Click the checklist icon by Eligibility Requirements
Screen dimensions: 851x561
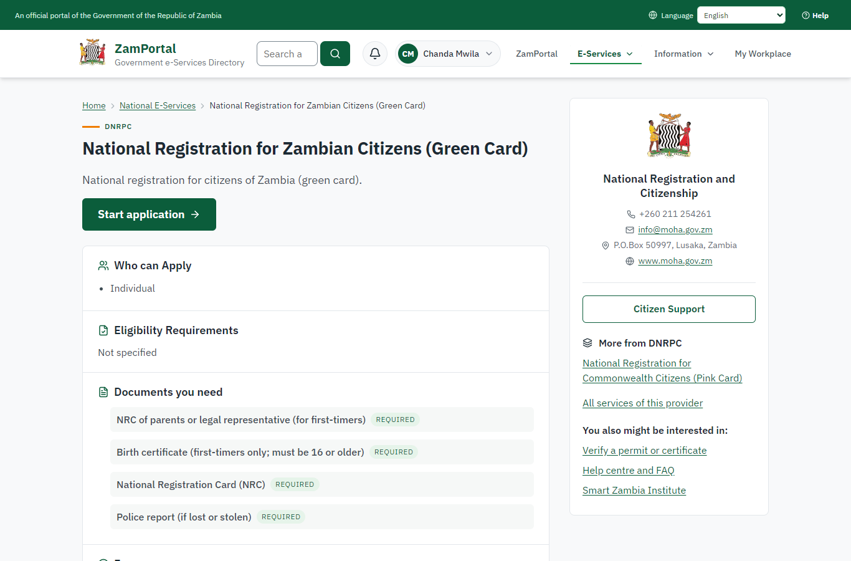103,330
